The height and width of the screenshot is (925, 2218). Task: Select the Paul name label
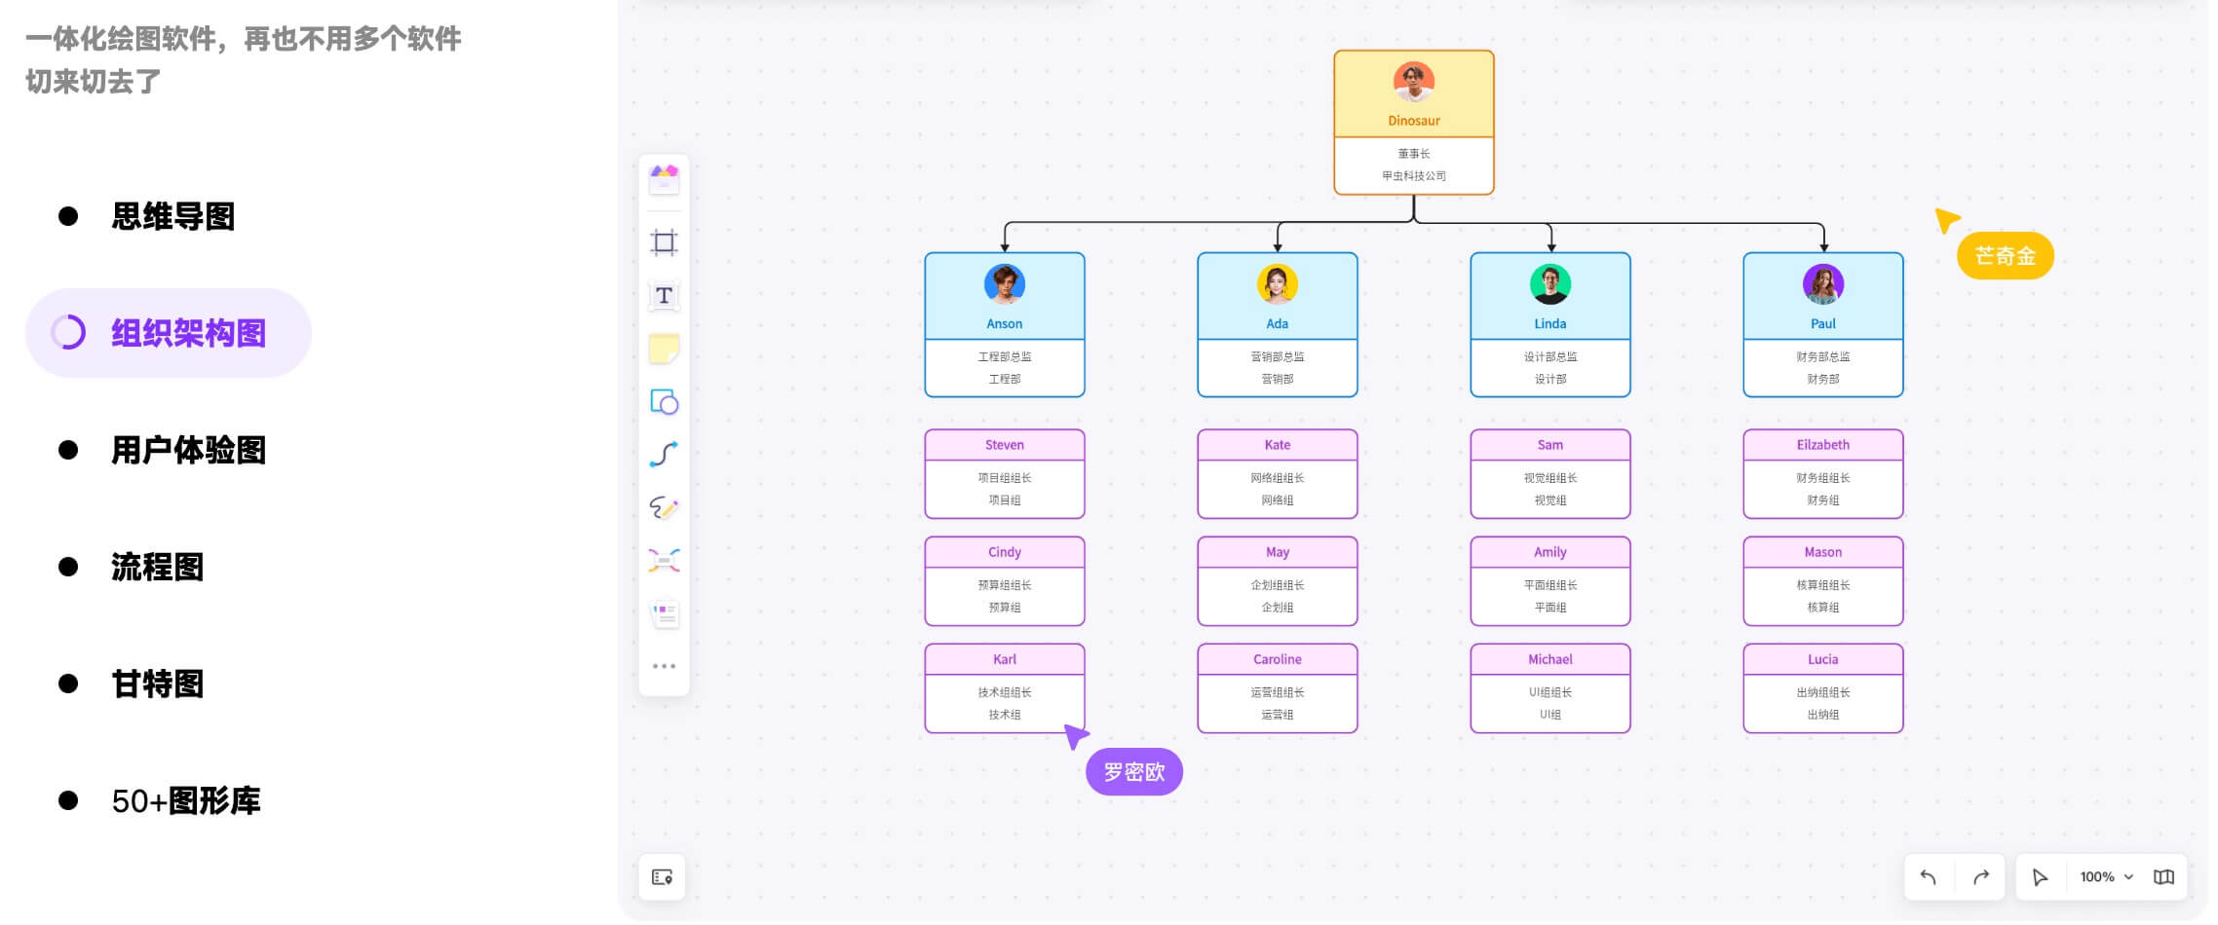(1823, 324)
